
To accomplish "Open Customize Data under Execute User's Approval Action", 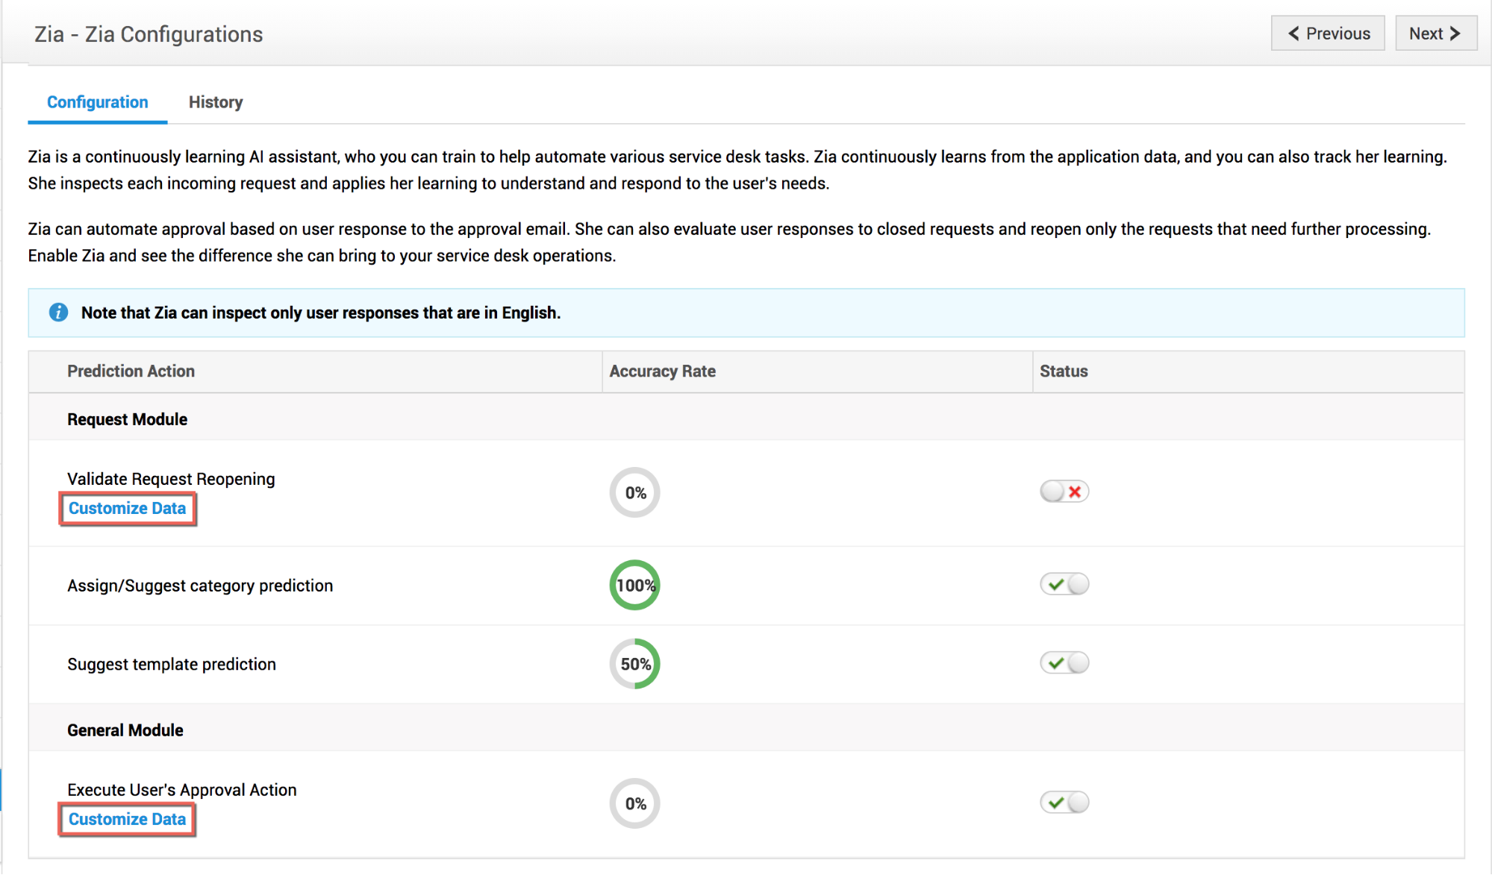I will coord(128,819).
